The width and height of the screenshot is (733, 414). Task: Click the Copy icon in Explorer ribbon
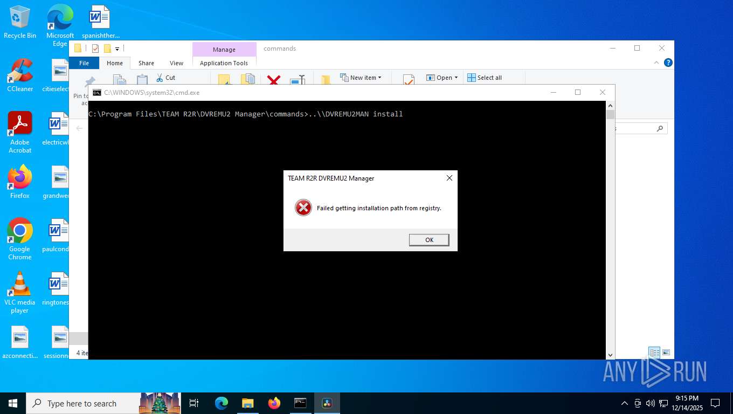click(x=120, y=80)
